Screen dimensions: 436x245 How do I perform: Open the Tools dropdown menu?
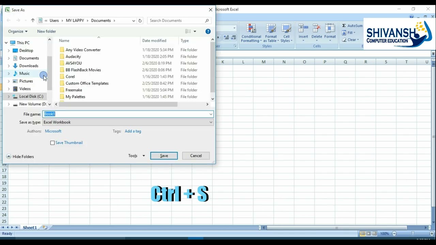137,156
